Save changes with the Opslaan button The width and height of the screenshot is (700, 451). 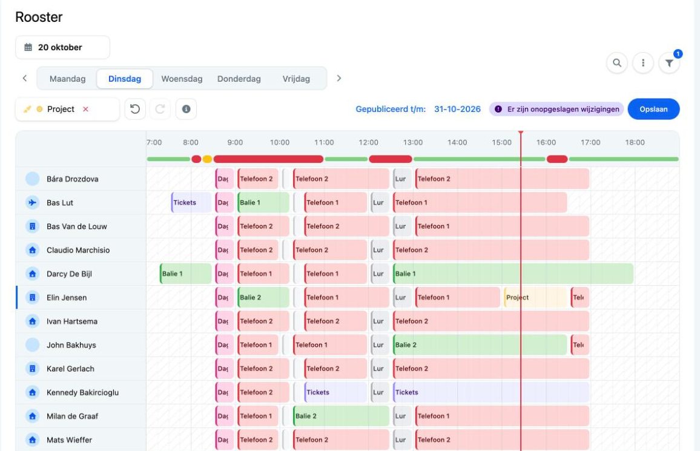[x=653, y=110]
